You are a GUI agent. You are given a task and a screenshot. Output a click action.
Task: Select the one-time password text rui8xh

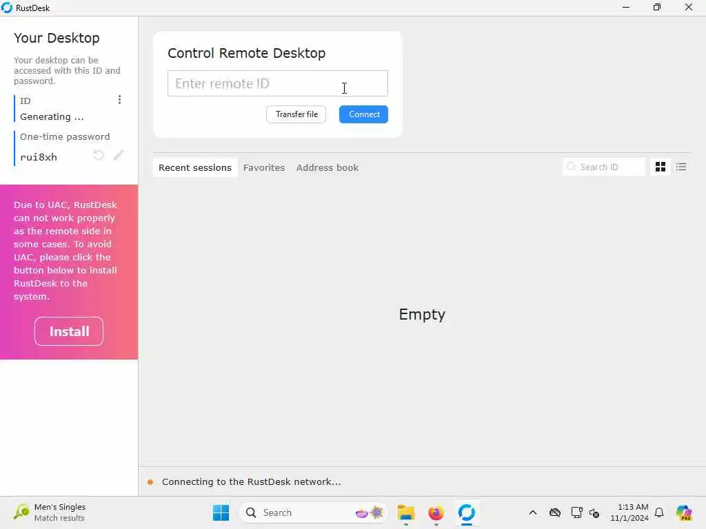(x=39, y=157)
